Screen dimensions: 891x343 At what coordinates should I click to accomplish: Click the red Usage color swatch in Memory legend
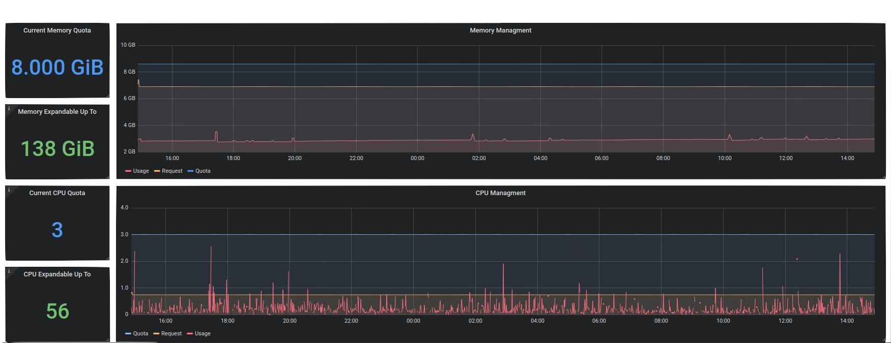[128, 171]
